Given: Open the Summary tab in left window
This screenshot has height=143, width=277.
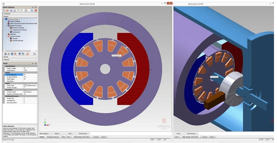Looking at the screenshot, I should (96, 137).
